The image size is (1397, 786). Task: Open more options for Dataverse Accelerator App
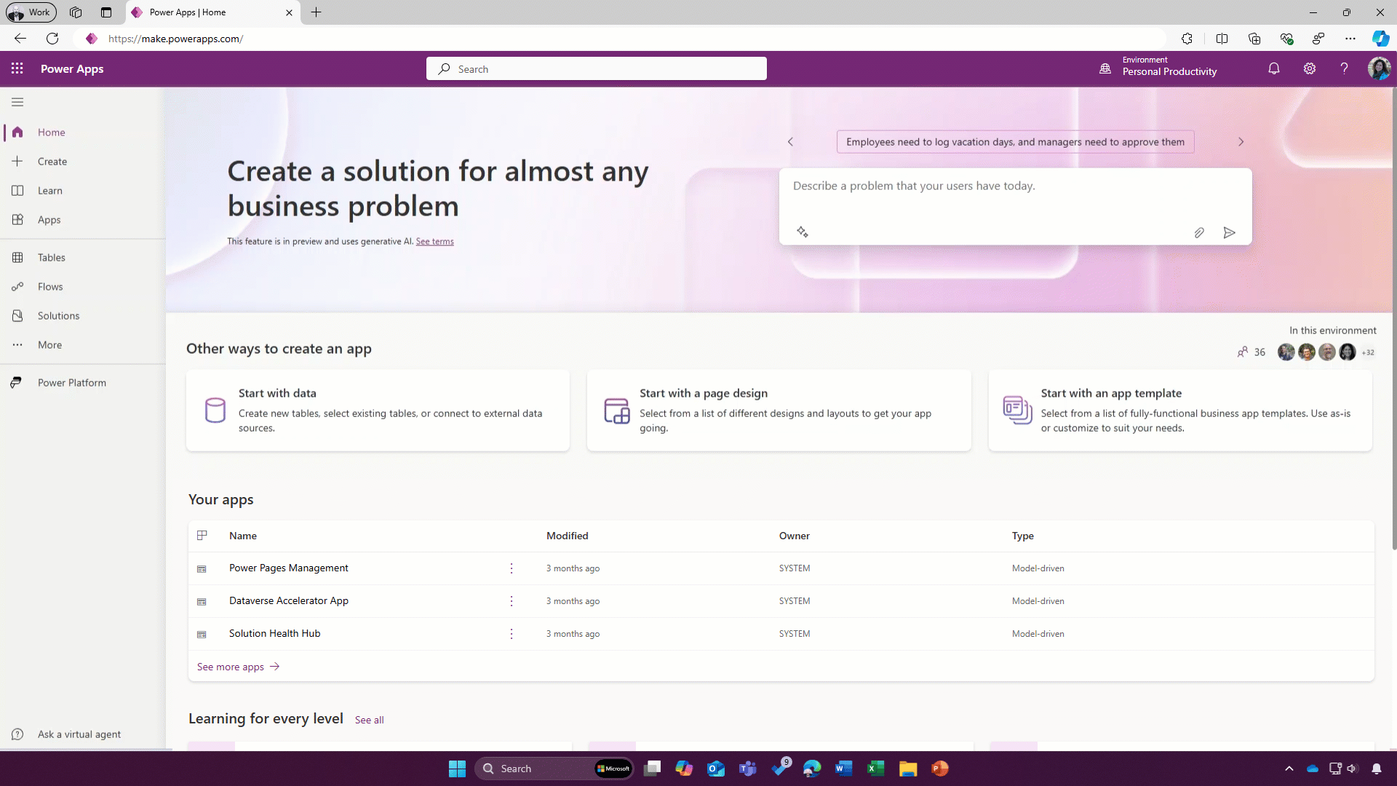point(512,601)
